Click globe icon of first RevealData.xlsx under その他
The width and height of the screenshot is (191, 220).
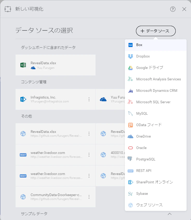pyautogui.click(x=23, y=134)
